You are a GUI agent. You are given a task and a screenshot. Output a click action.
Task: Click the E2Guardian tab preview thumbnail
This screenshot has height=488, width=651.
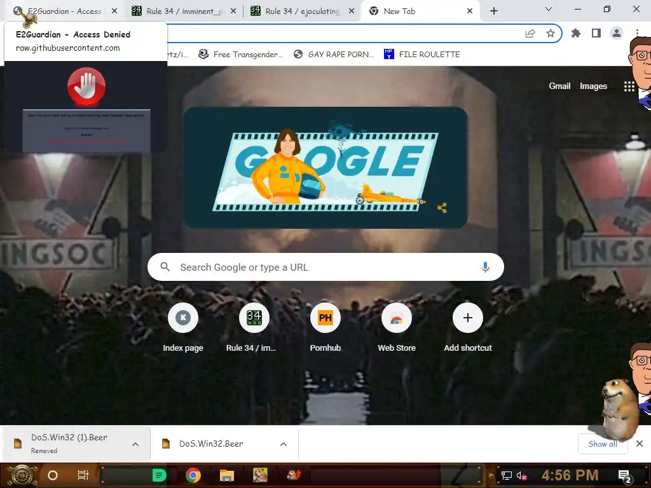click(x=86, y=107)
